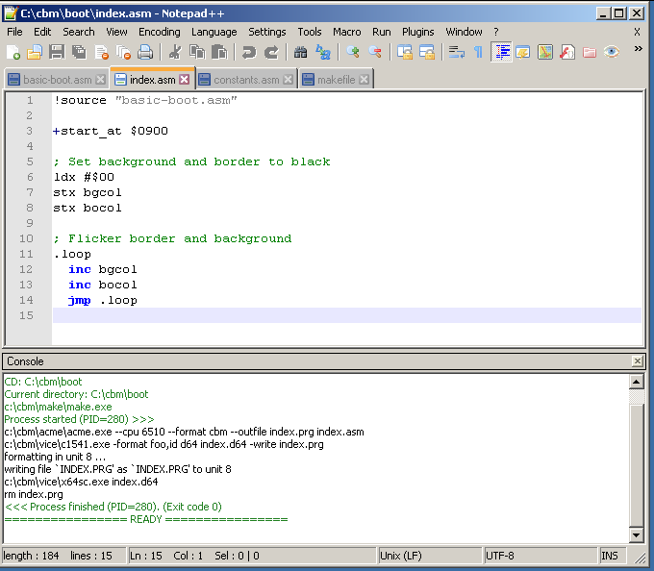Open the Run menu
The height and width of the screenshot is (571, 654).
pyautogui.click(x=382, y=32)
